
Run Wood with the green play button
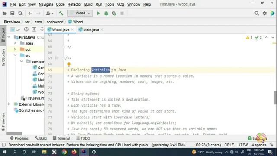click(x=98, y=13)
